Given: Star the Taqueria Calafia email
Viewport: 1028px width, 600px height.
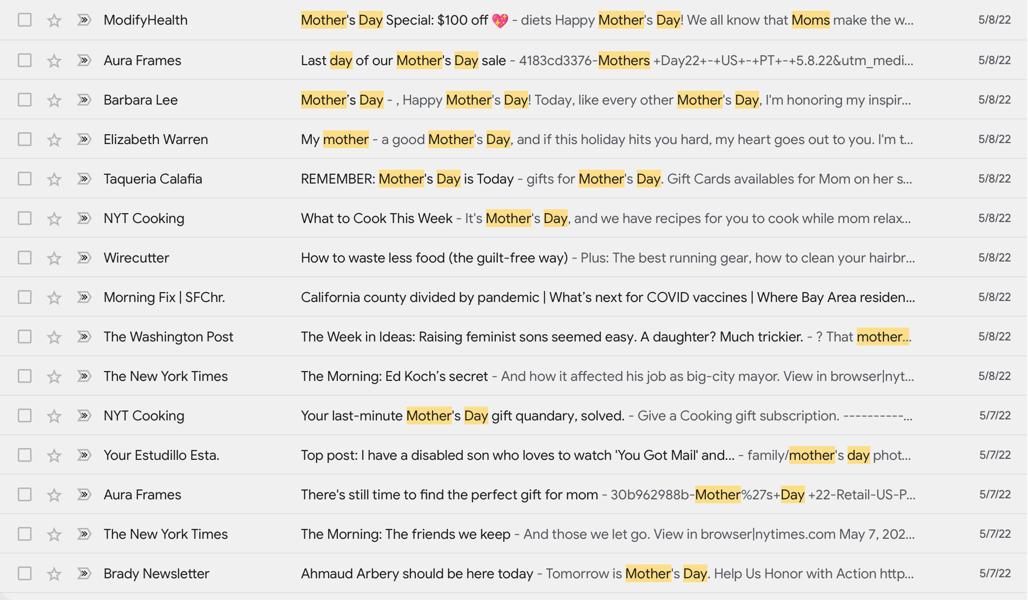Looking at the screenshot, I should [54, 179].
